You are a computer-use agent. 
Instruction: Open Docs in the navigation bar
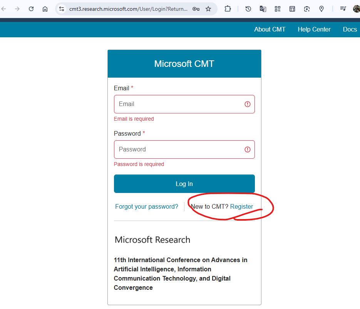[350, 29]
